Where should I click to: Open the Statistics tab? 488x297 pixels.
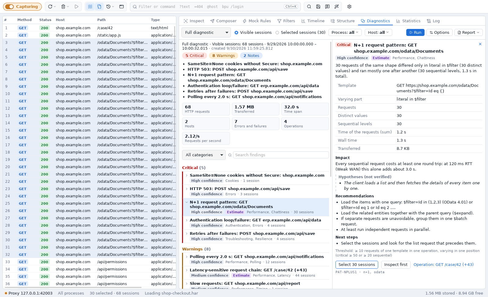coord(408,21)
